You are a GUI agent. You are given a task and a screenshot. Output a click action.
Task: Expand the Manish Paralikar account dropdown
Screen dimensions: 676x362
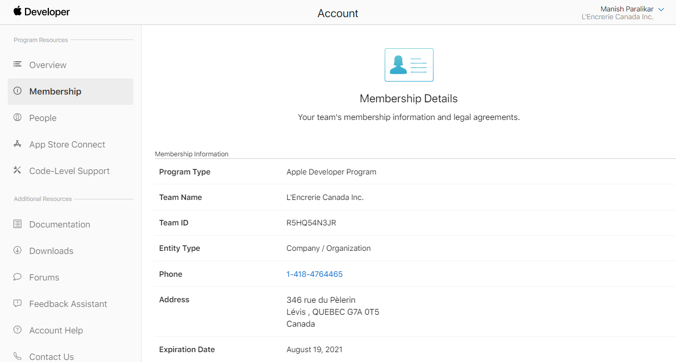(661, 9)
